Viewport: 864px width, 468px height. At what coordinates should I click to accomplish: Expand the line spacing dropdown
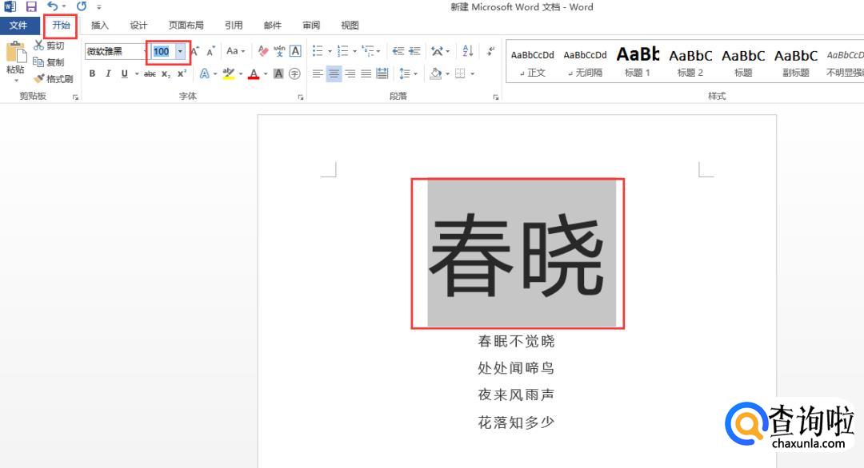point(415,74)
